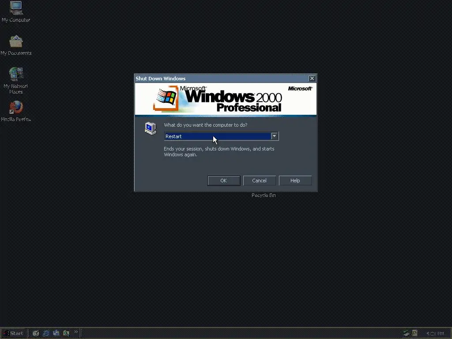The image size is (452, 339).
Task: Confirm the restart with OK
Action: [224, 181]
